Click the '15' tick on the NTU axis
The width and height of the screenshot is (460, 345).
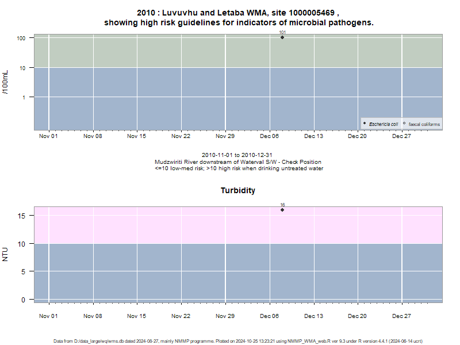[x=21, y=216]
